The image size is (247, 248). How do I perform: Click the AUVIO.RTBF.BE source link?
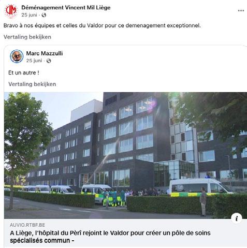[x=27, y=225]
